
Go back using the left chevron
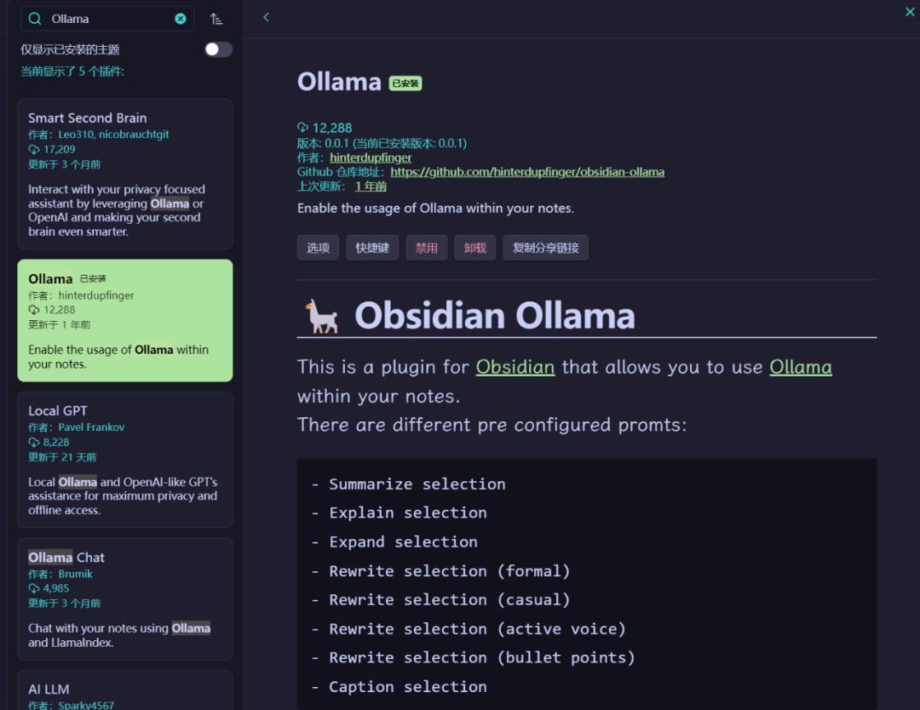pos(266,17)
